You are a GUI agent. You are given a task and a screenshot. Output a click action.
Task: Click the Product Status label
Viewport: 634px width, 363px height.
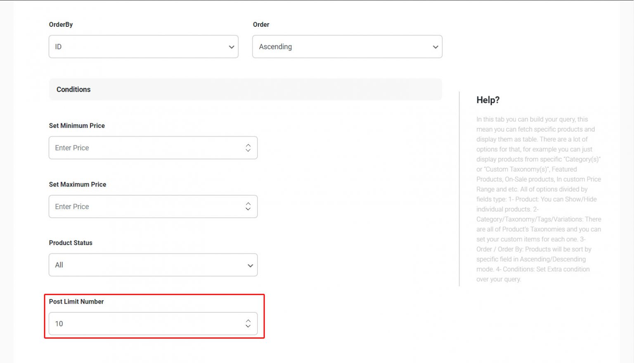click(71, 243)
